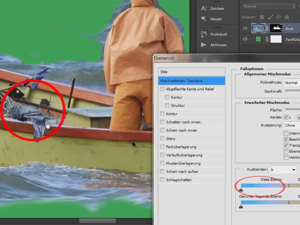Click link icon on Farbfüllung layer
This screenshot has width=300, height=225.
tap(267, 39)
